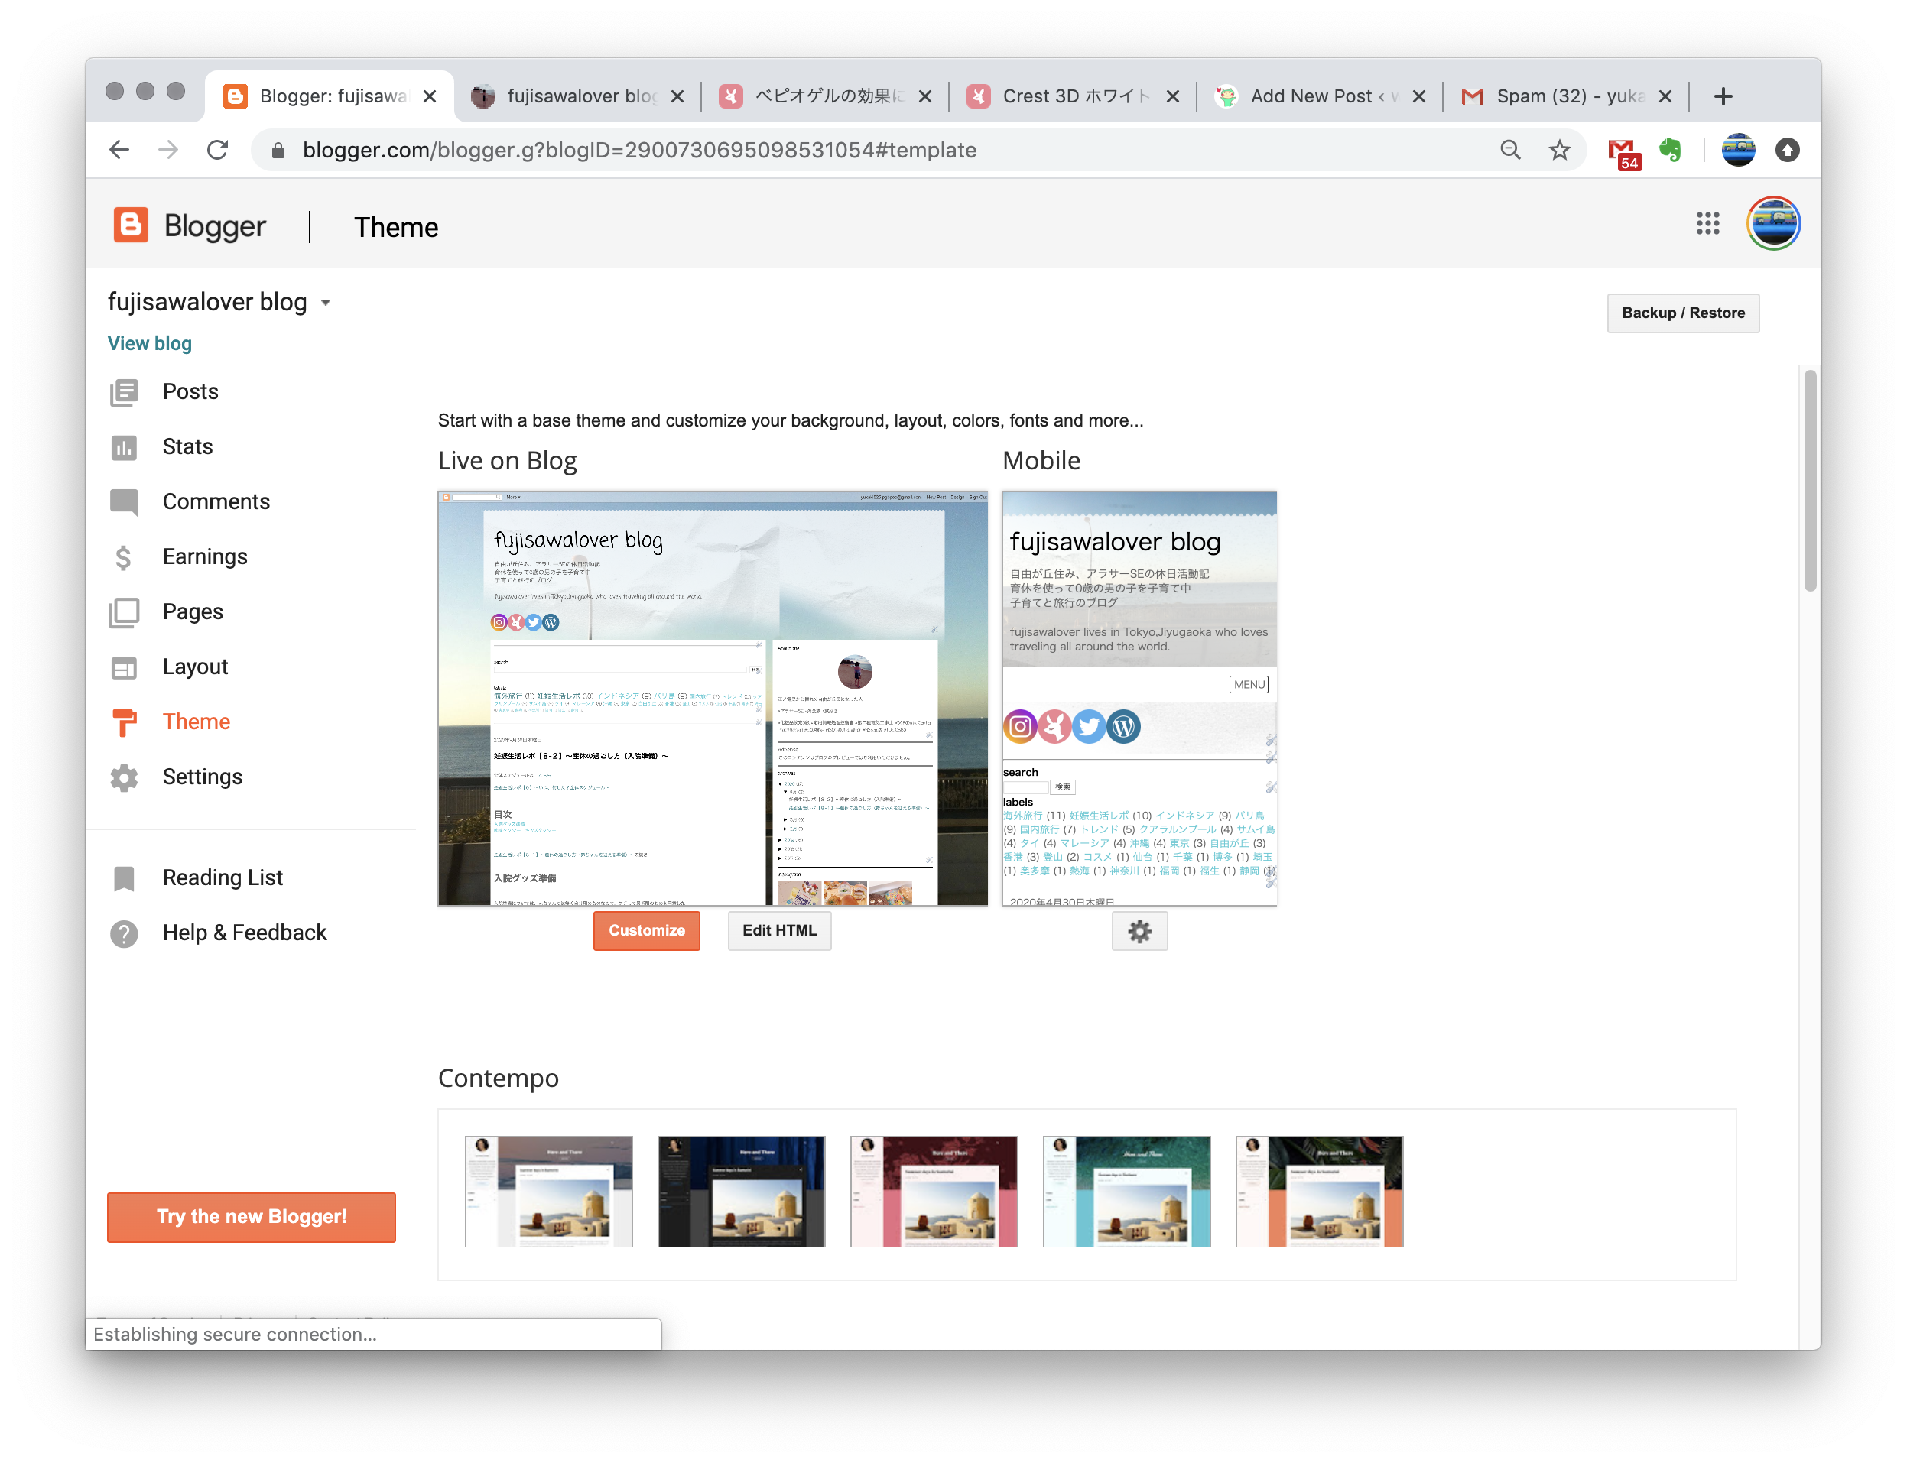Click the Posts list icon

pos(124,392)
